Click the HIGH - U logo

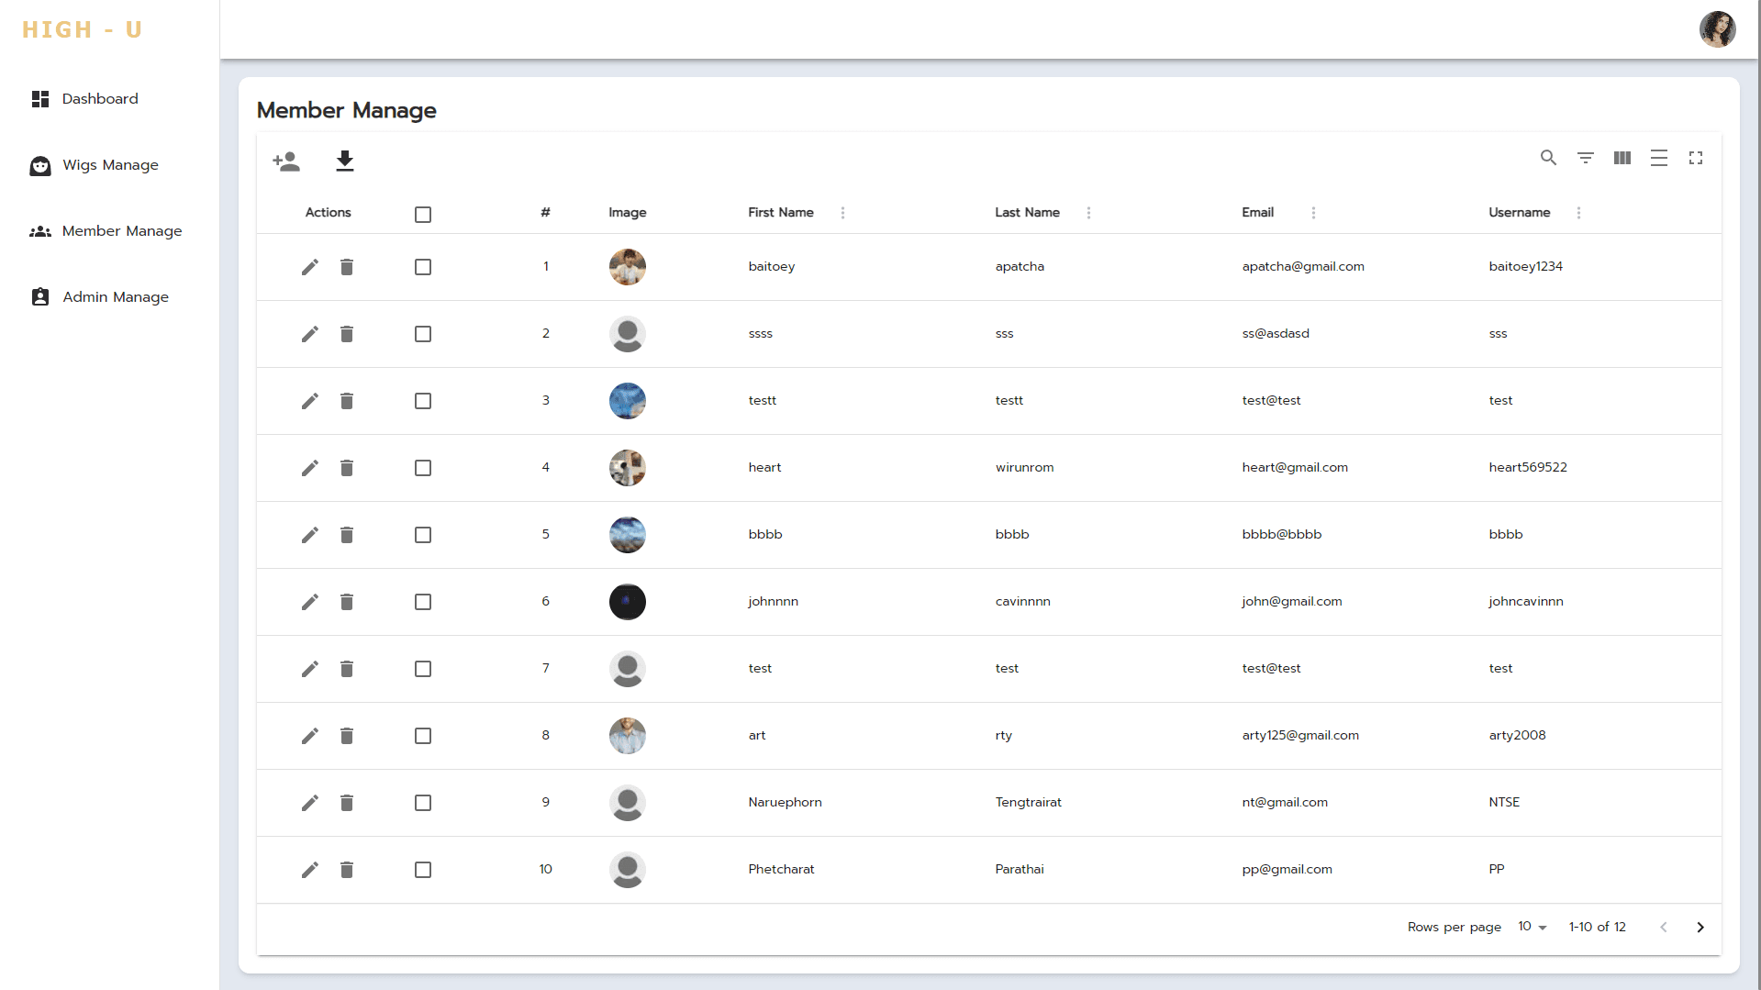pyautogui.click(x=83, y=30)
